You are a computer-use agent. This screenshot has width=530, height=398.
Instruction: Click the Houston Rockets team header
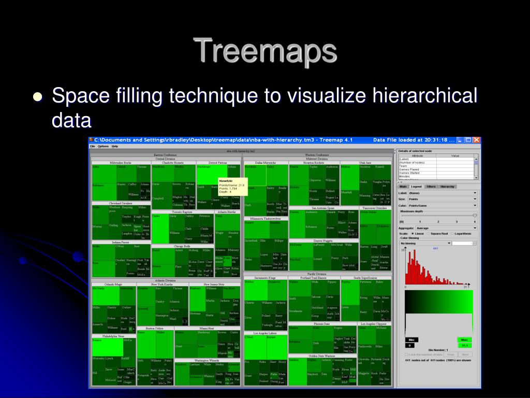point(314,163)
